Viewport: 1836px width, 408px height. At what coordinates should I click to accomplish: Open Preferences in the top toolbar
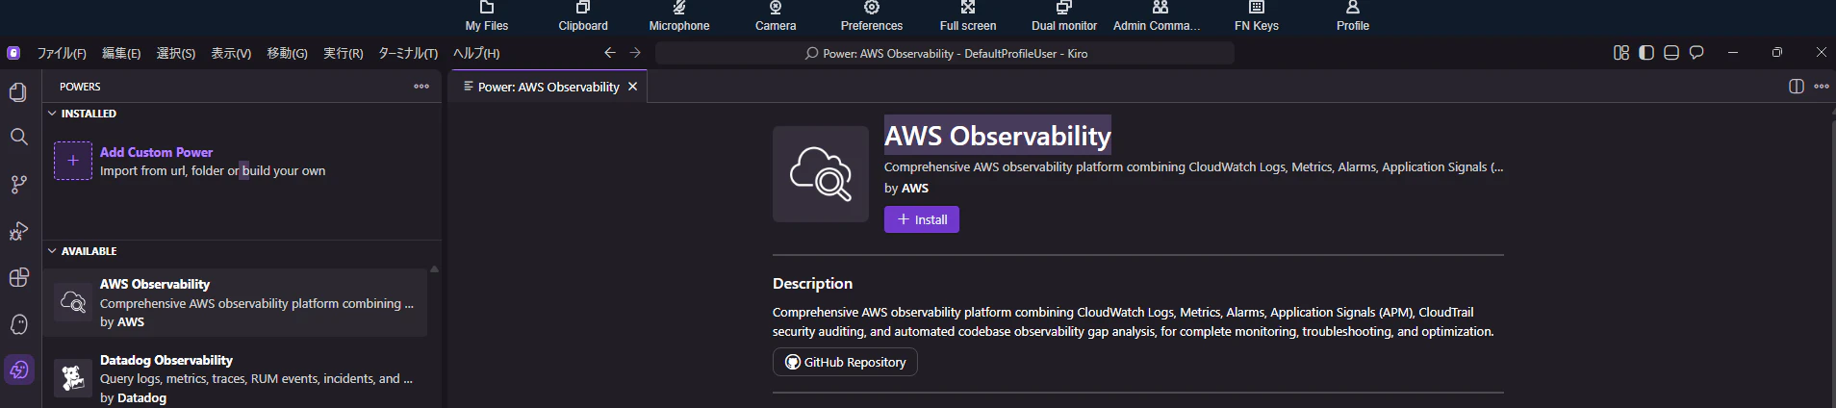click(x=872, y=16)
